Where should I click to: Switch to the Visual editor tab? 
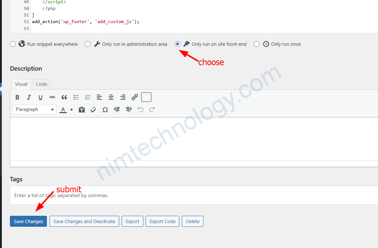coord(21,84)
